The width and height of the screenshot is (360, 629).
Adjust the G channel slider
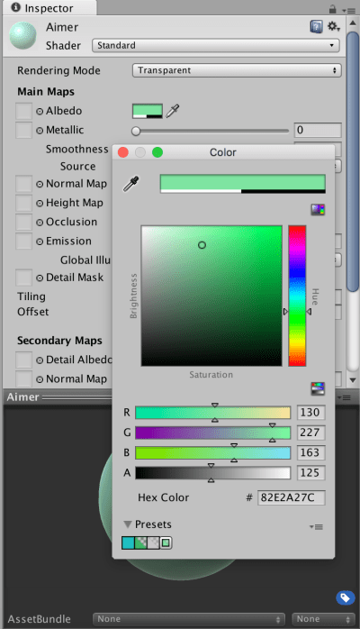(212, 433)
